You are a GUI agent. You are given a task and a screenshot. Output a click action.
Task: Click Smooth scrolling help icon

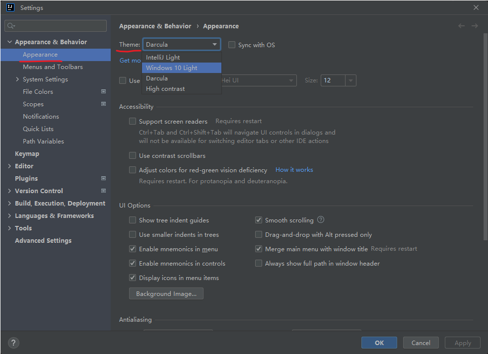pos(321,220)
